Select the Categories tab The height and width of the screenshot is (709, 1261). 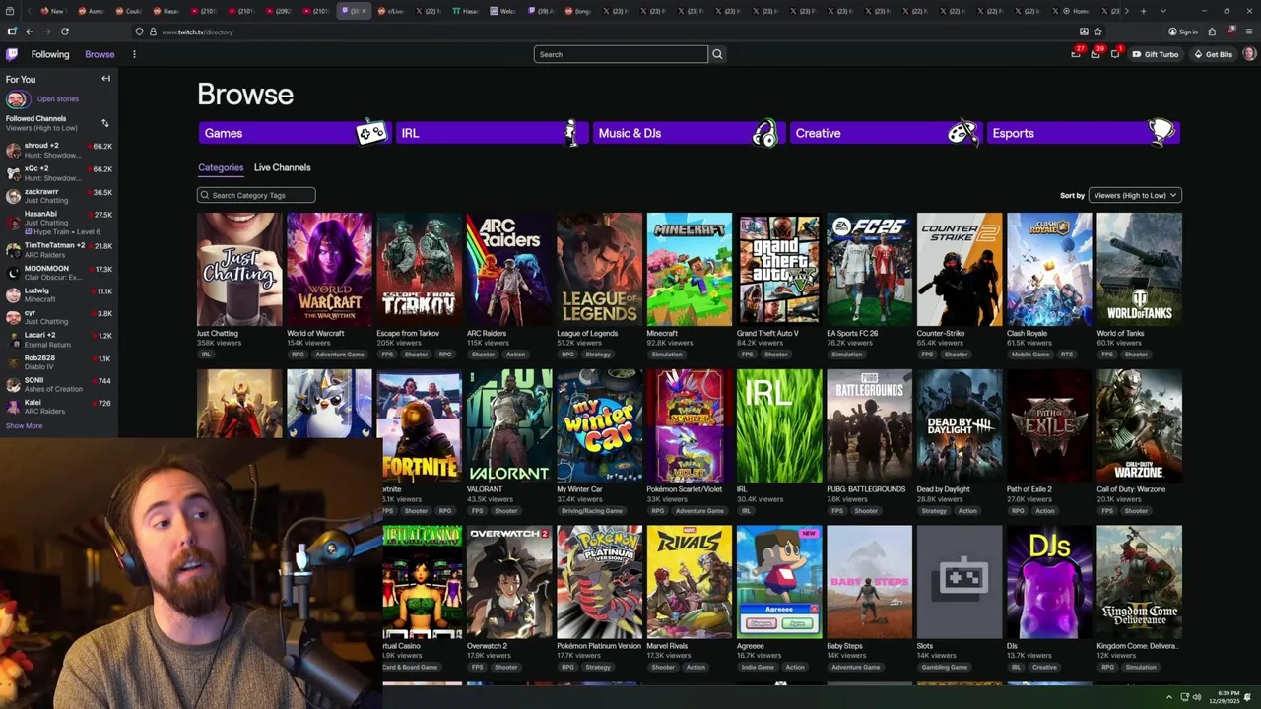tap(221, 167)
